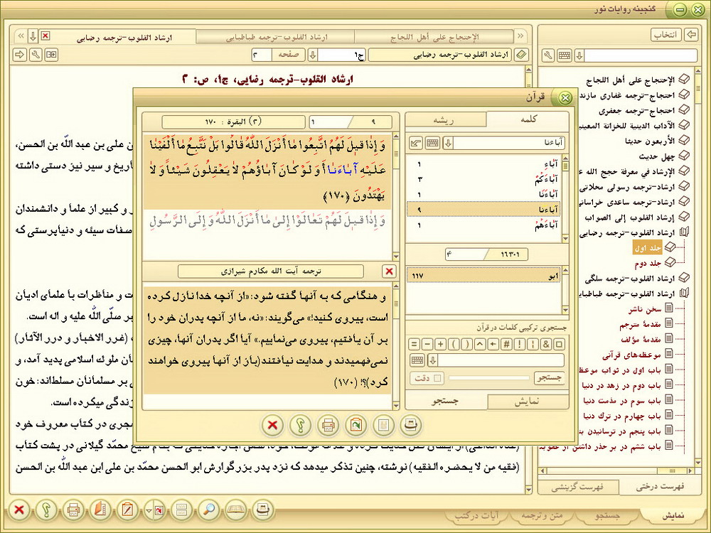This screenshot has width=711, height=533.
Task: Click the back arrow icon beside انتخاب
Action: [x=691, y=34]
